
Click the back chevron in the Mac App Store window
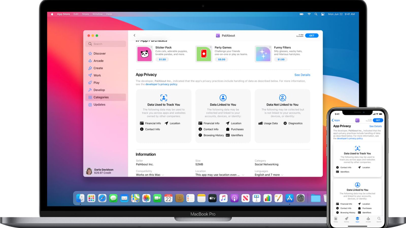pos(134,35)
